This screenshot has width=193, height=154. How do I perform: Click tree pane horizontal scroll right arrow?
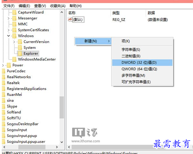[x=57, y=147]
